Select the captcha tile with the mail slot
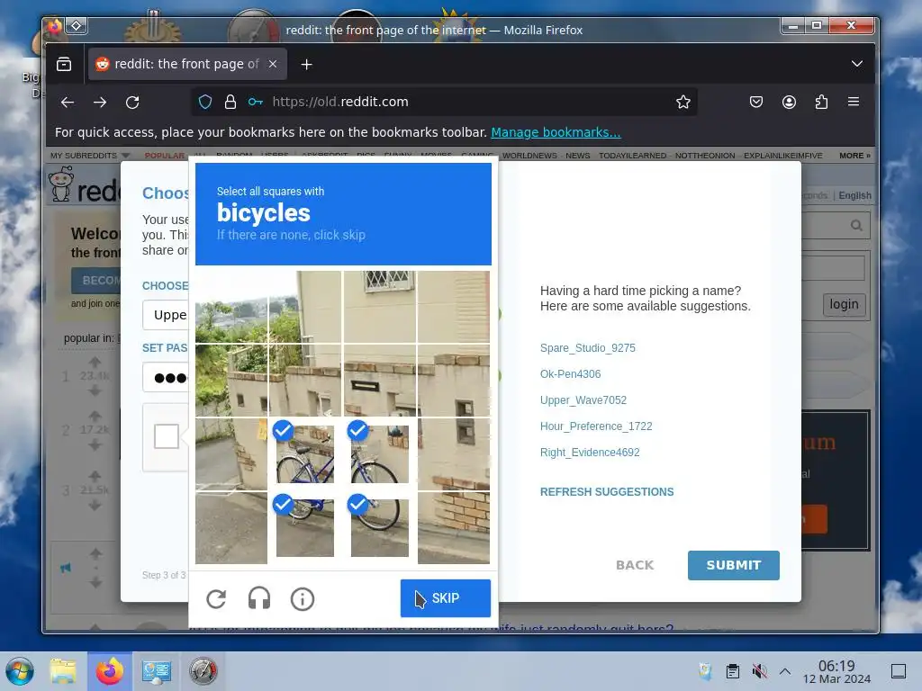922x691 pixels. point(380,381)
